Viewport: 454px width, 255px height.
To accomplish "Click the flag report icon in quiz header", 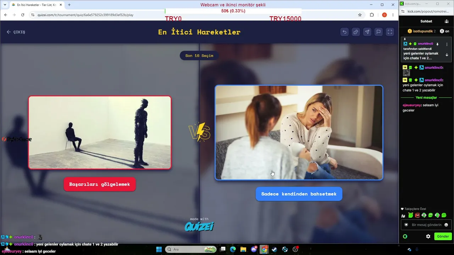I will tap(378, 32).
